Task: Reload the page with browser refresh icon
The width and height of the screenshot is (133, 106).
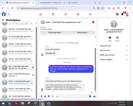Action: tap(12, 8)
